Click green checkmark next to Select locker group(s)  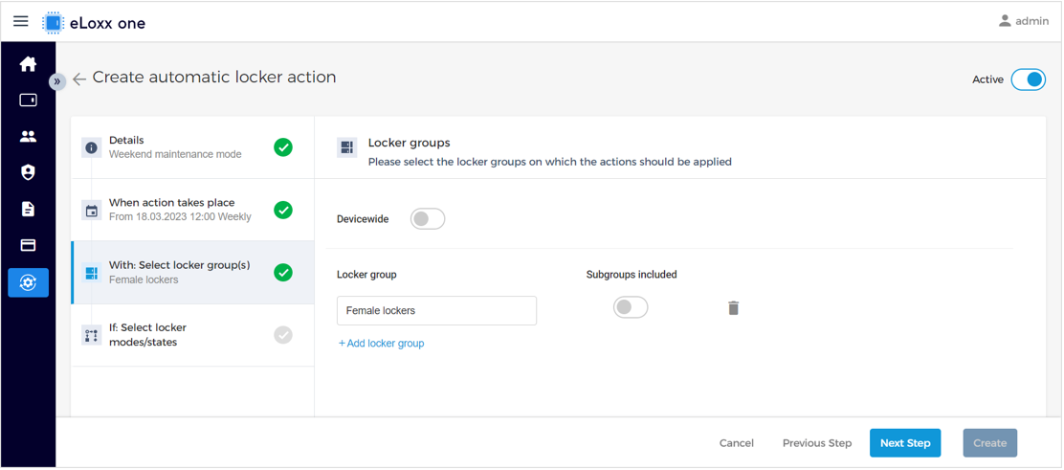283,273
